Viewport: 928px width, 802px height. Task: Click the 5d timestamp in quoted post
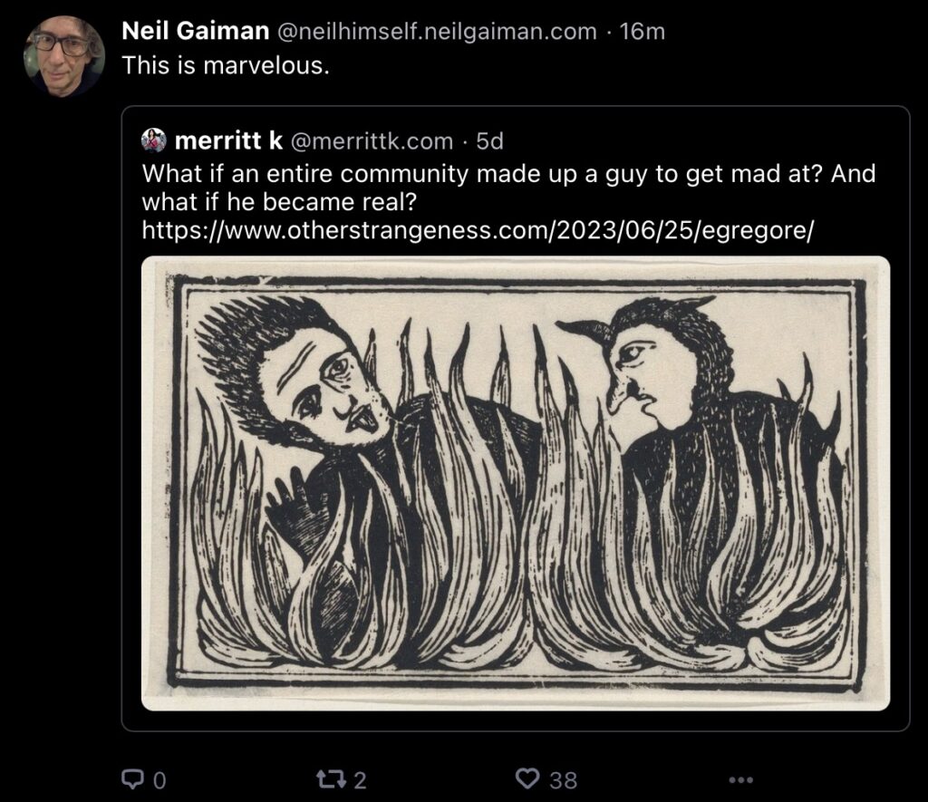coord(489,141)
